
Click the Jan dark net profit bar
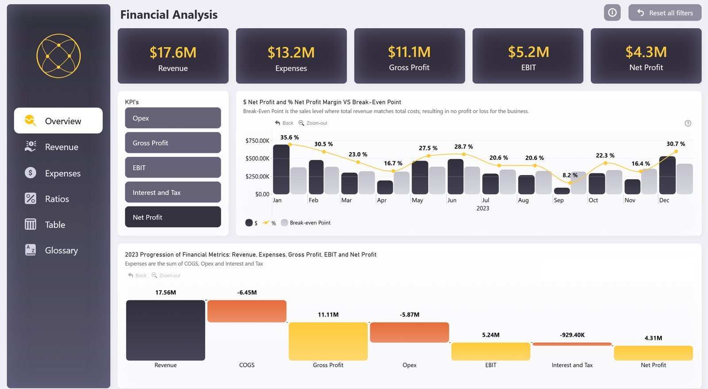(x=281, y=169)
